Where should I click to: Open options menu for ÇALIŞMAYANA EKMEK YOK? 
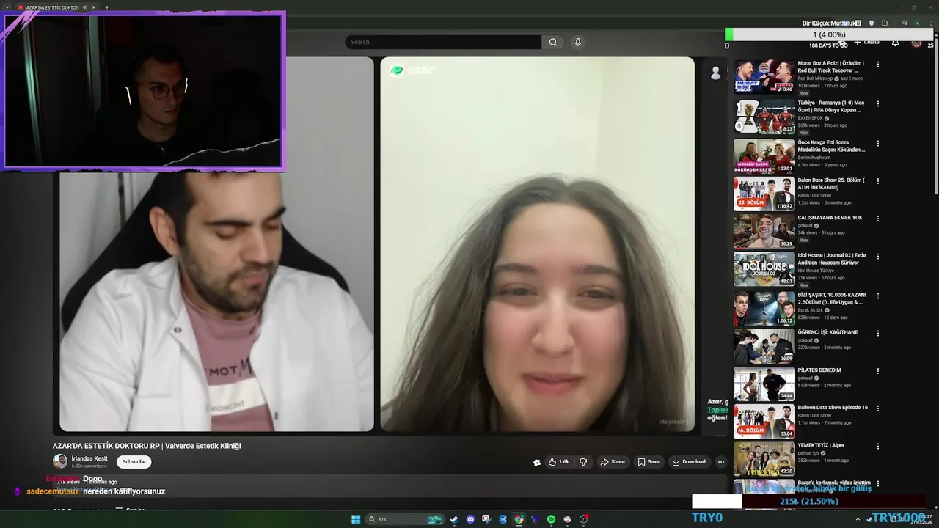pyautogui.click(x=877, y=219)
